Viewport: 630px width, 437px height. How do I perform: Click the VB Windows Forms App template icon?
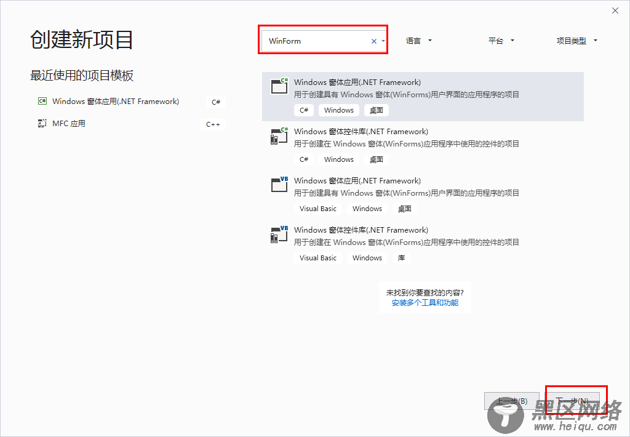pyautogui.click(x=280, y=185)
